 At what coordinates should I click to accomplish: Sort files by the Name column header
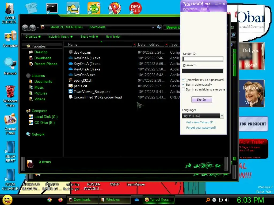(x=73, y=45)
